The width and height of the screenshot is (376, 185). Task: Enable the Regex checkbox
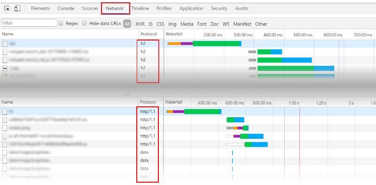coord(61,24)
